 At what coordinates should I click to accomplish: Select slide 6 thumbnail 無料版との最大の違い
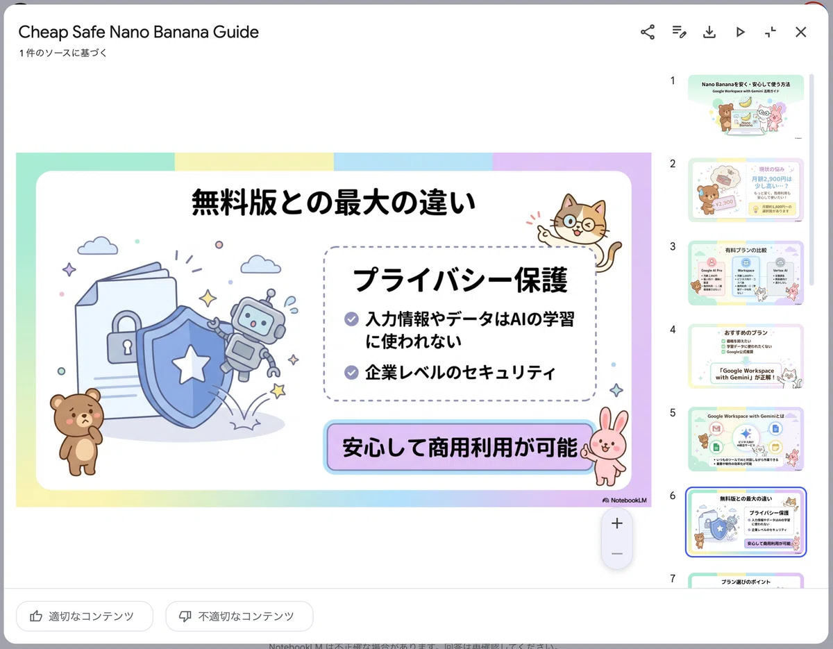(746, 522)
